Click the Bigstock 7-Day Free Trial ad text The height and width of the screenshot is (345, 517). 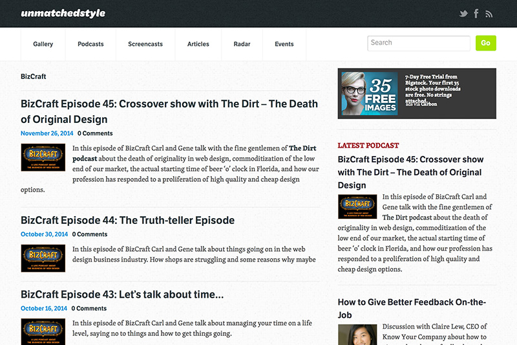point(432,89)
